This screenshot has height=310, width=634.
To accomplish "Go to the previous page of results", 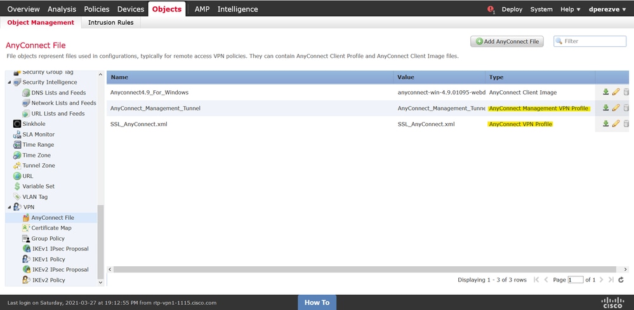I will tap(546, 280).
